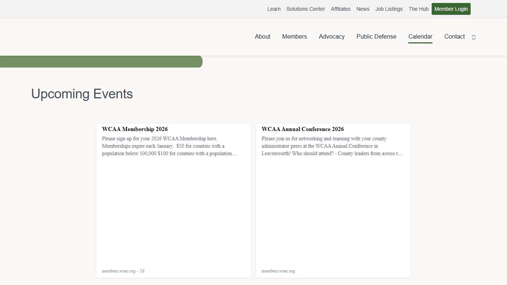Viewport: 507px width, 285px height.
Task: Click the Annual Conference card description text
Action: [x=332, y=146]
